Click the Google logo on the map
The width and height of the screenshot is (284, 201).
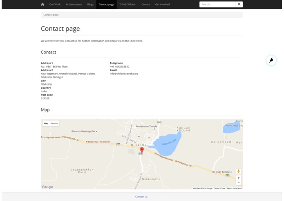pyautogui.click(x=47, y=187)
